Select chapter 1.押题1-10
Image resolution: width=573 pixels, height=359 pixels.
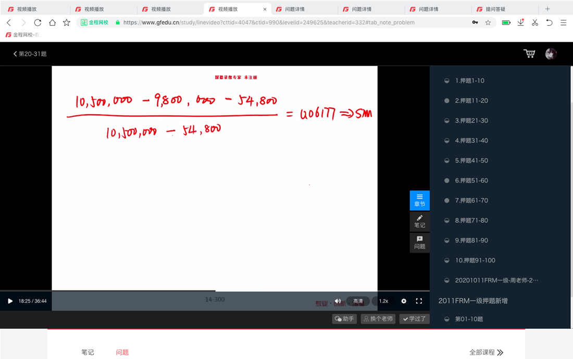pyautogui.click(x=469, y=80)
